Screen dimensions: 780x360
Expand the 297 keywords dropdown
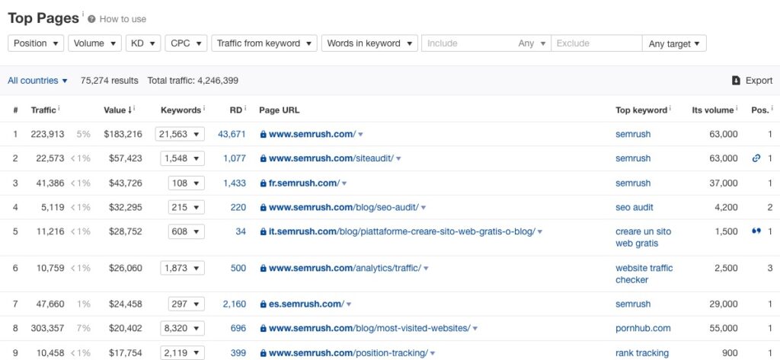186,304
